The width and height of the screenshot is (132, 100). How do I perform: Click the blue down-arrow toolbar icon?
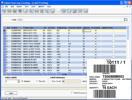(47, 11)
